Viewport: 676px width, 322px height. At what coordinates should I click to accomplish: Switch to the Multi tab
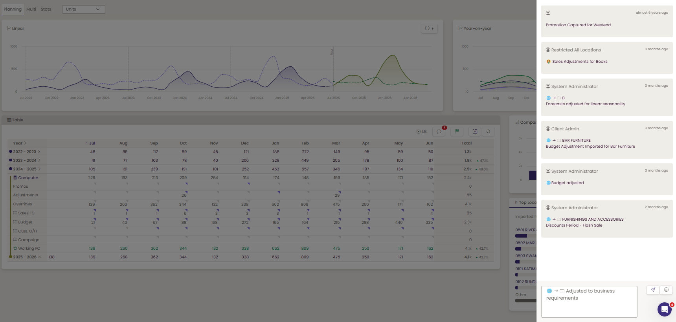[x=31, y=9]
